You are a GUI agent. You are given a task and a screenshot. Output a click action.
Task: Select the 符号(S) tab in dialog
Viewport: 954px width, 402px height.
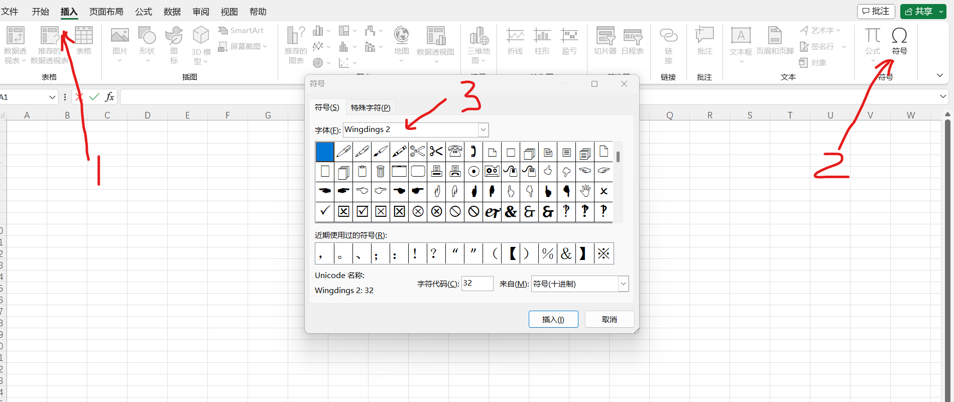point(327,107)
